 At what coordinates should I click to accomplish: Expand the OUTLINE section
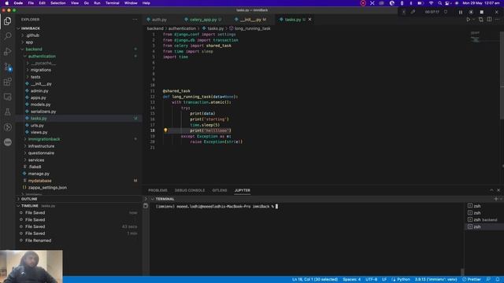pos(29,199)
